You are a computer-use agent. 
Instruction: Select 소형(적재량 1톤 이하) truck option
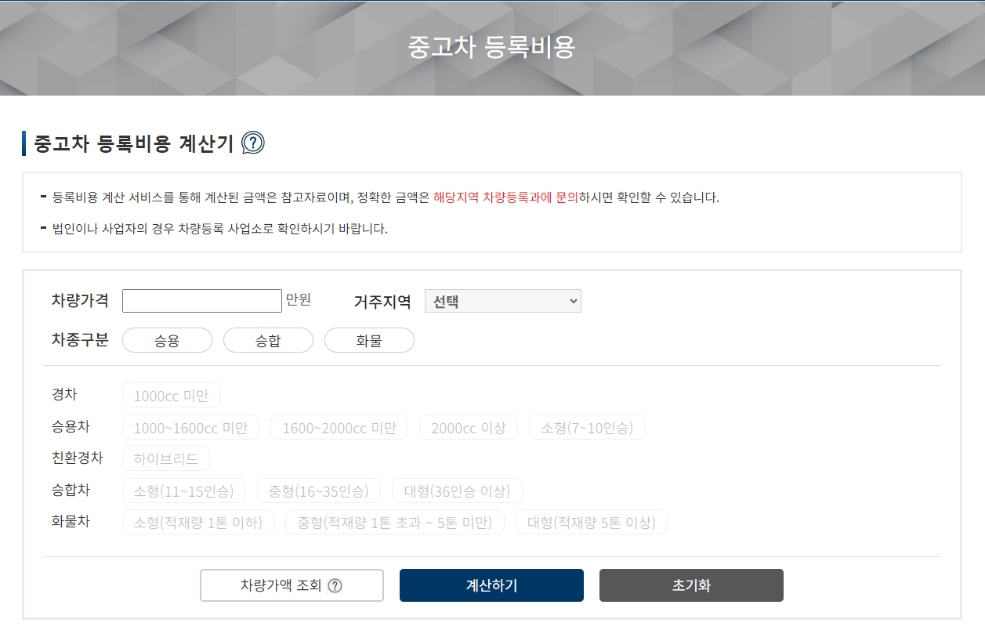pos(197,521)
